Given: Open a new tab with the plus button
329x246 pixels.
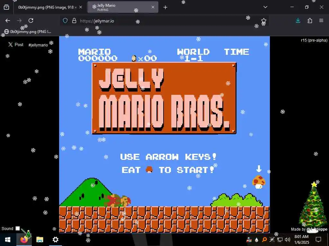Looking at the screenshot, I should (165, 7).
